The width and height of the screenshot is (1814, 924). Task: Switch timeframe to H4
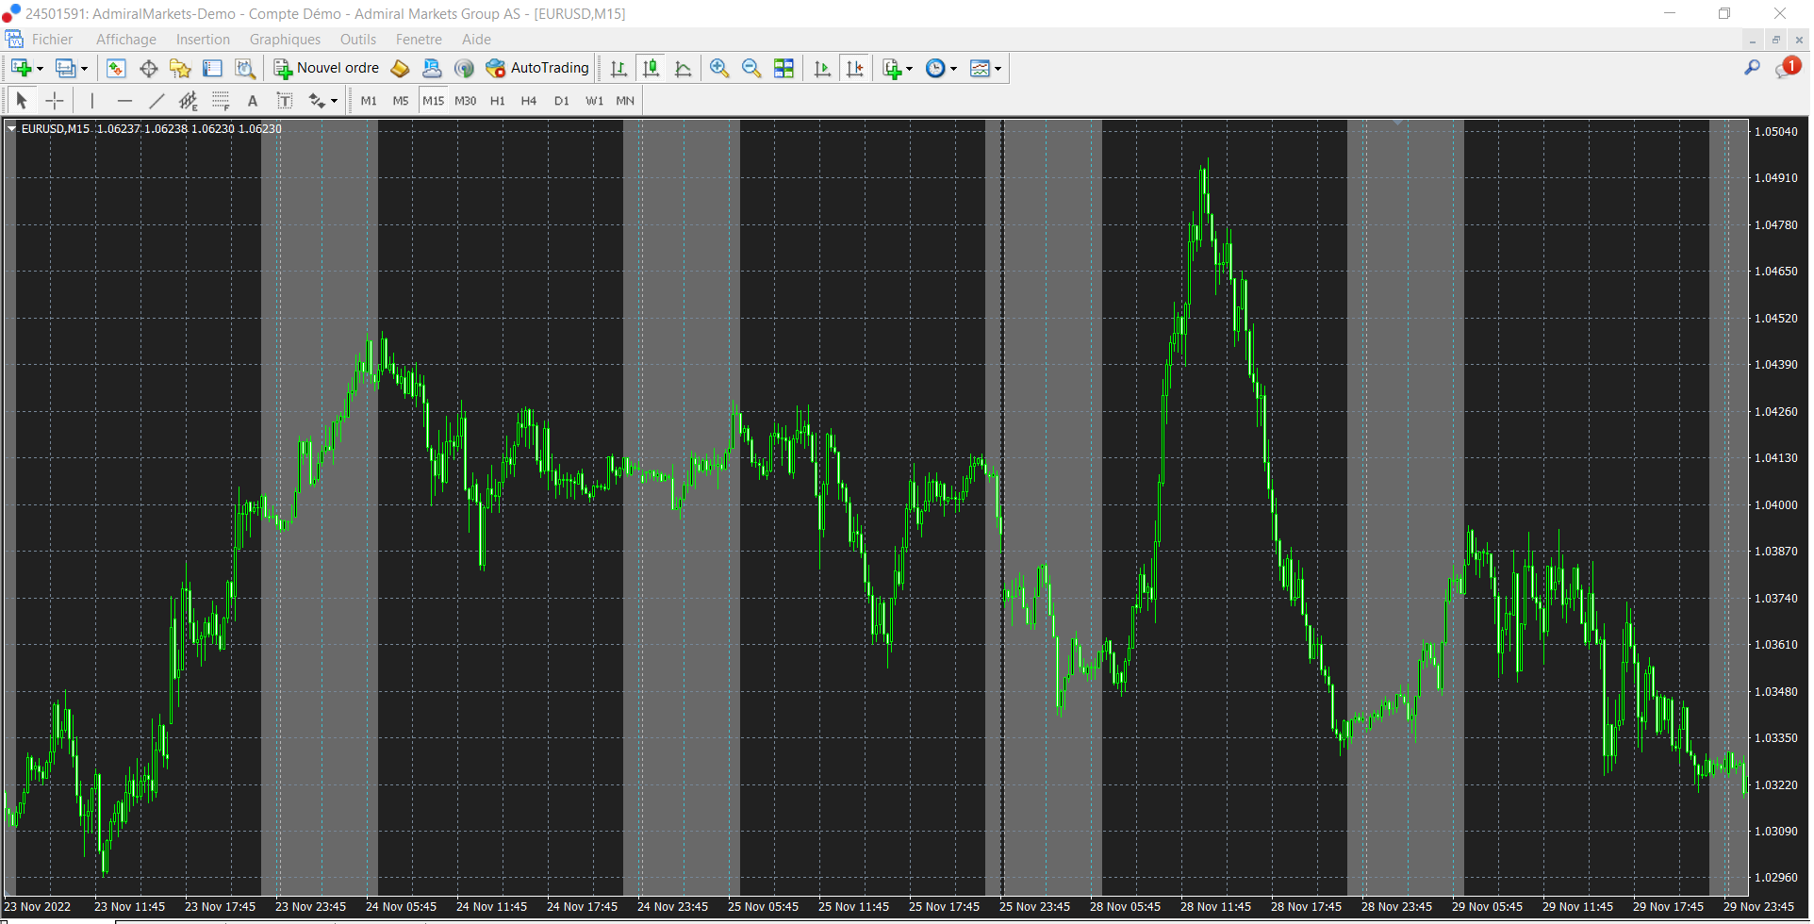(x=528, y=101)
